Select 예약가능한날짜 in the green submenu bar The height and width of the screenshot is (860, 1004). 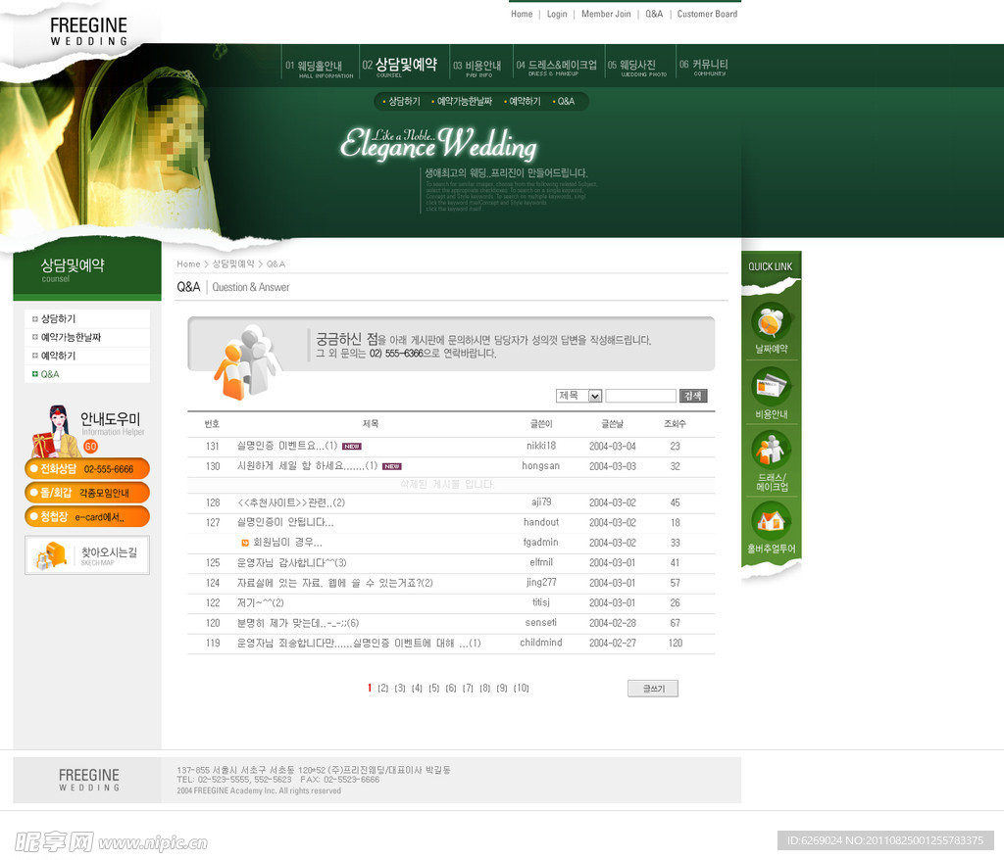[x=462, y=101]
